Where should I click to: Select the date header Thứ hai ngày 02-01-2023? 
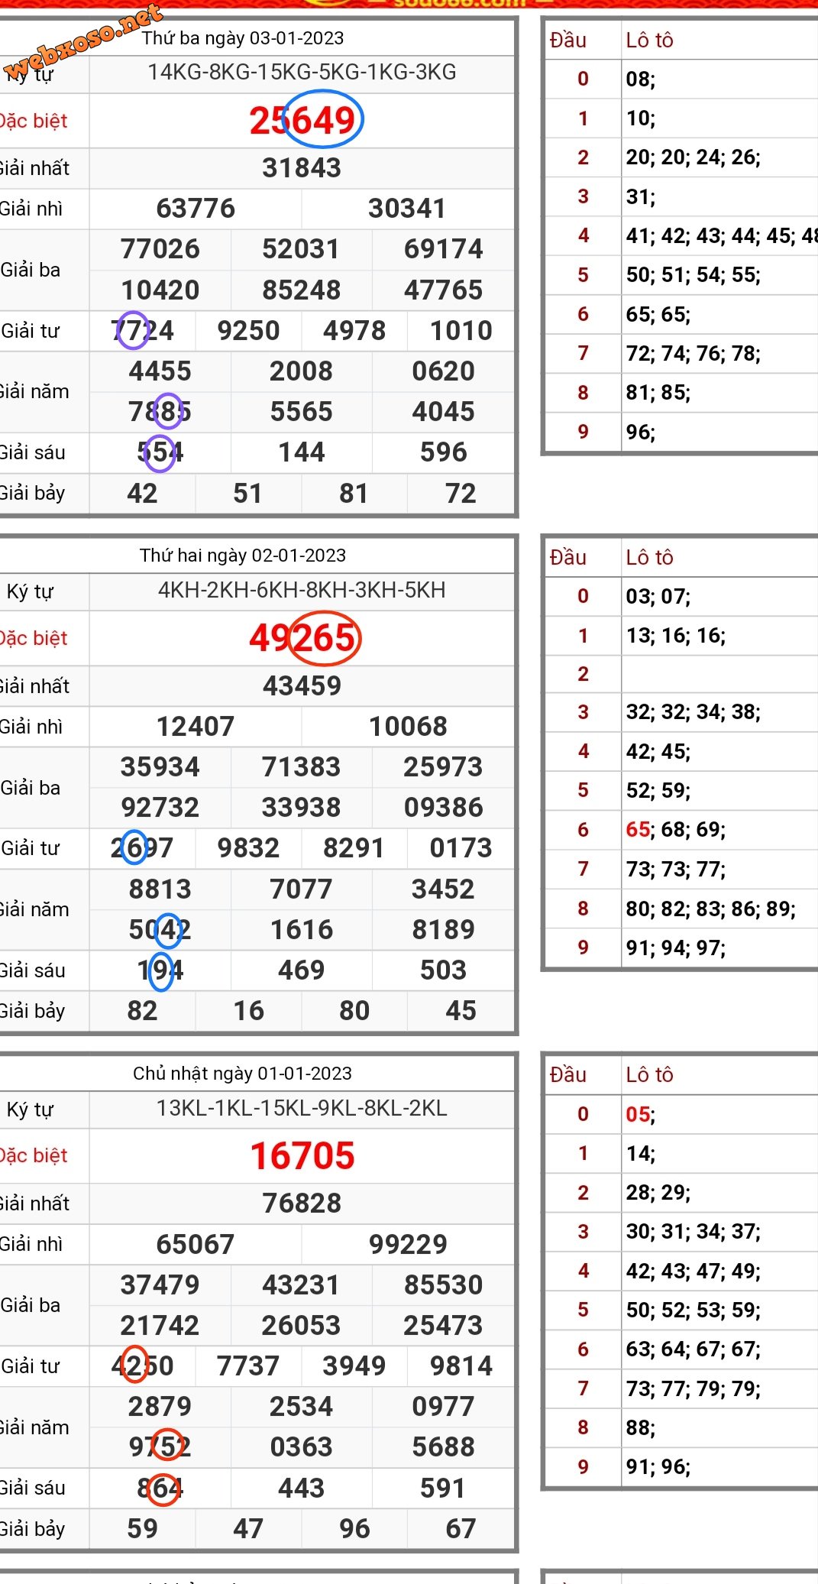click(243, 556)
